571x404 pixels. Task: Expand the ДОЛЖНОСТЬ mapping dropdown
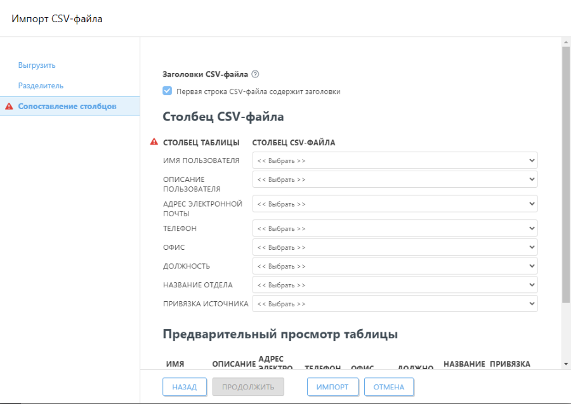[x=395, y=266]
